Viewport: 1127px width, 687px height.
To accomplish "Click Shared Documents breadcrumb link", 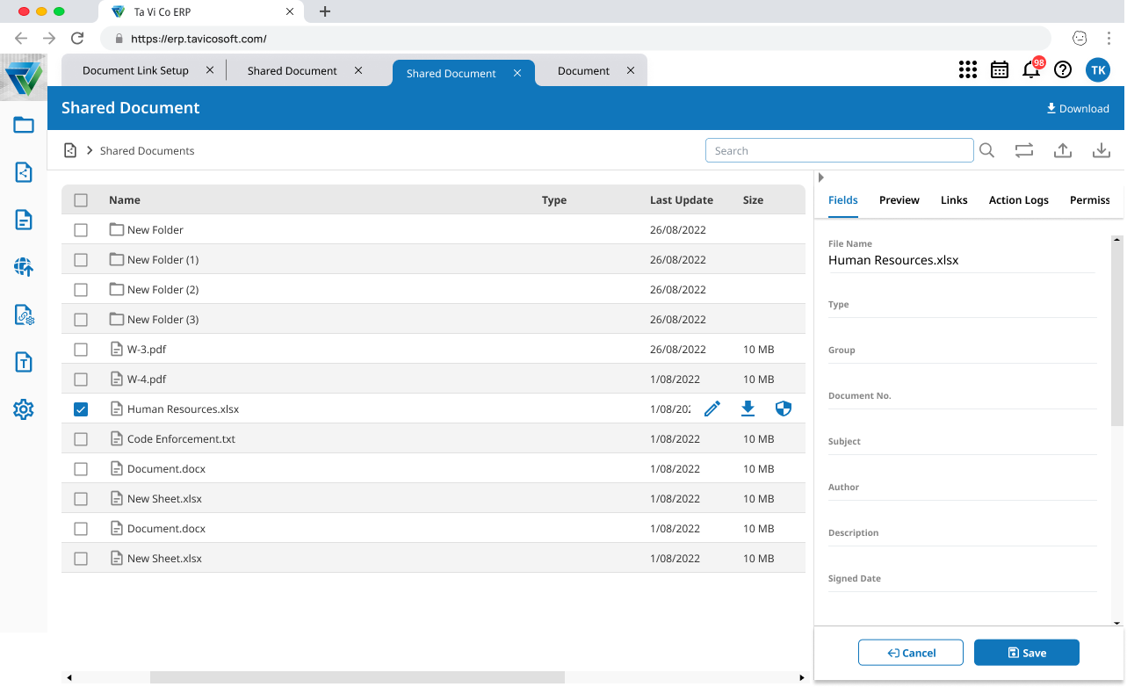I will click(147, 150).
